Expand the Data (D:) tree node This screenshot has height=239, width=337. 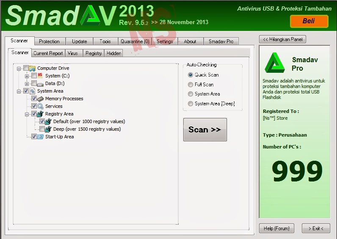(27, 84)
